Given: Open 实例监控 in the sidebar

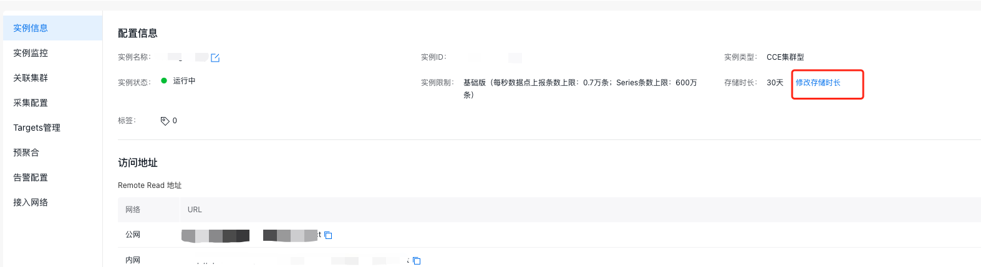Looking at the screenshot, I should (x=52, y=53).
